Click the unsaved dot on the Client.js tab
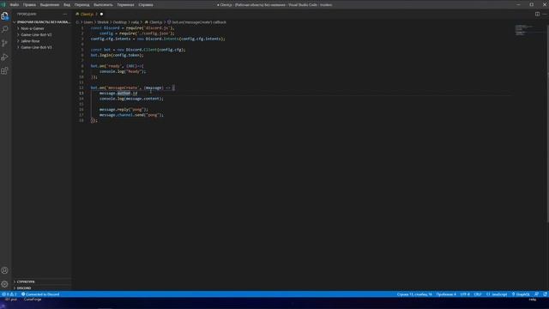 (x=101, y=14)
